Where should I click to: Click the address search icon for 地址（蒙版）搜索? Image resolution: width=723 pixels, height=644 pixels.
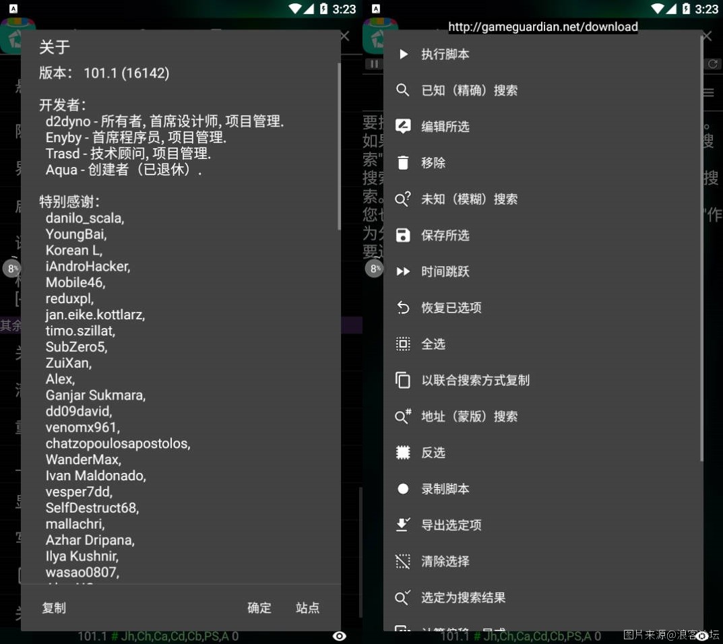click(403, 416)
